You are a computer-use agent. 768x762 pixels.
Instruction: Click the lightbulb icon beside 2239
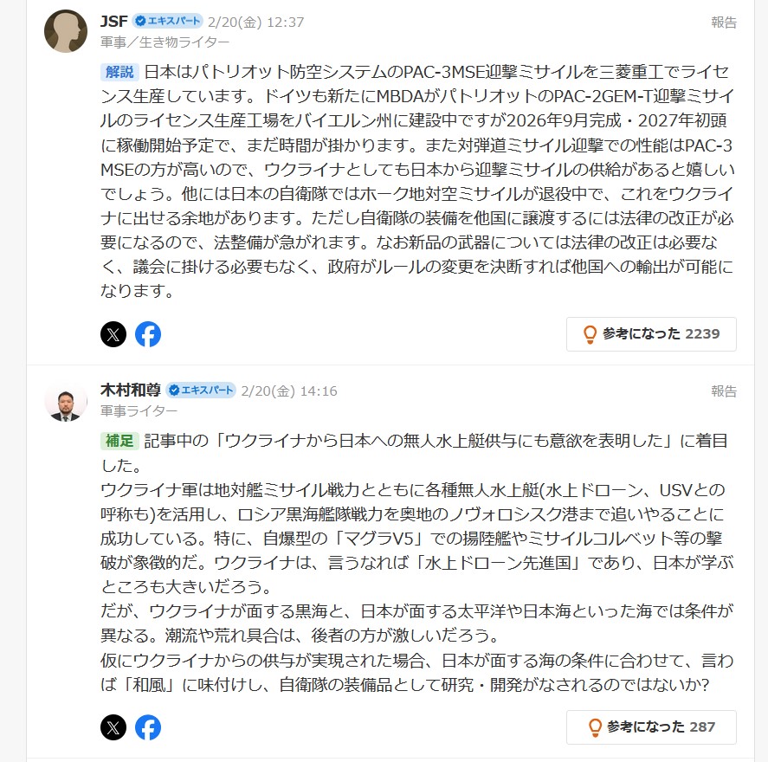591,334
